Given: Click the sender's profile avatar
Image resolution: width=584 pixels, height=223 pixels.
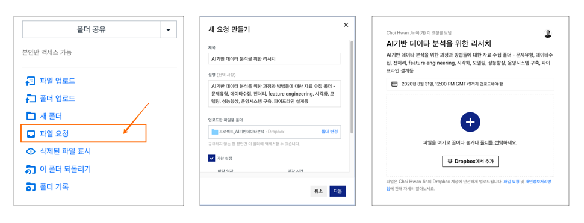Looking at the screenshot, I should [x=547, y=34].
